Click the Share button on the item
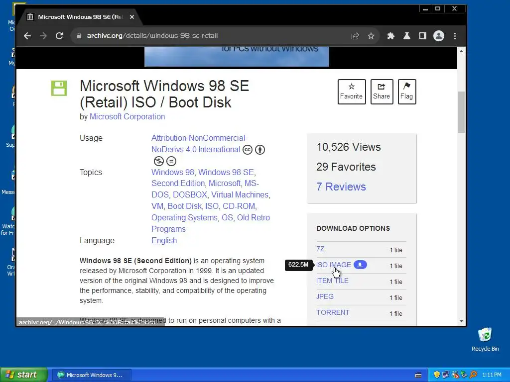 pos(382,92)
